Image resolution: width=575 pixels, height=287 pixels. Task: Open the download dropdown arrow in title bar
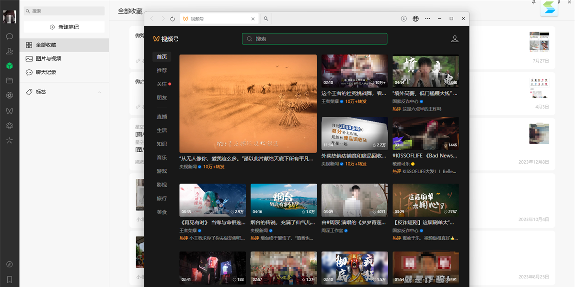(403, 18)
